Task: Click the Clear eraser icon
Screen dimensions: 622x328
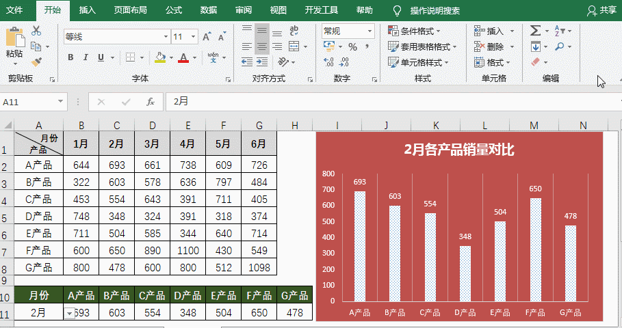Action: pos(536,61)
